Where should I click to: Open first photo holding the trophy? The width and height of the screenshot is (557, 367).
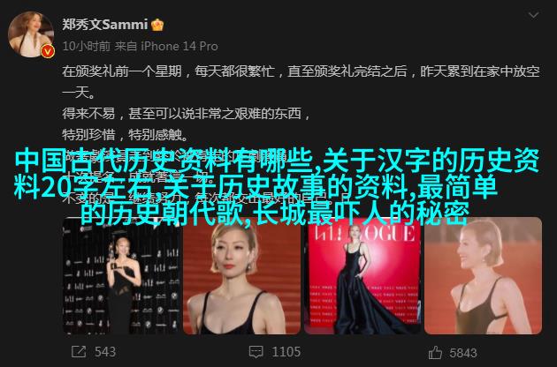(121, 276)
